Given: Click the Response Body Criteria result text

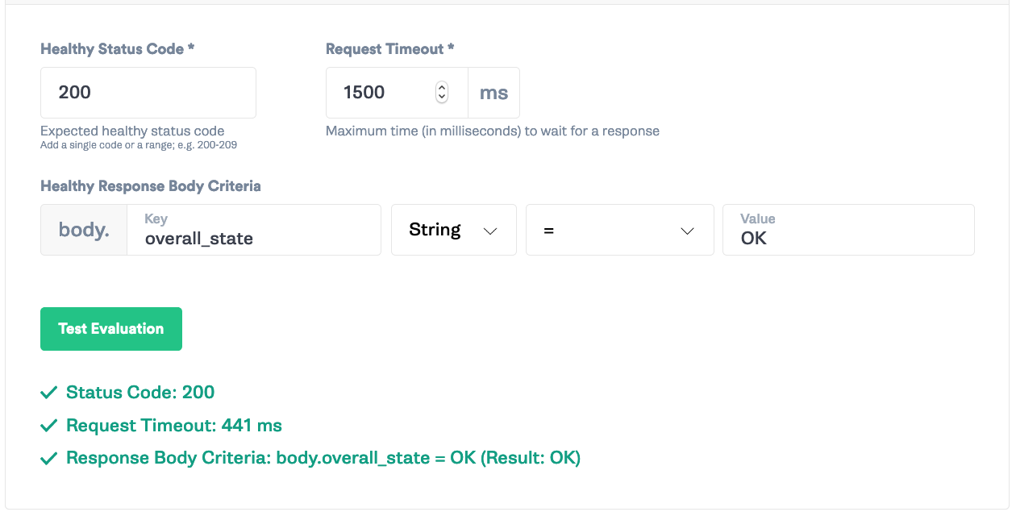Looking at the screenshot, I should coord(323,459).
